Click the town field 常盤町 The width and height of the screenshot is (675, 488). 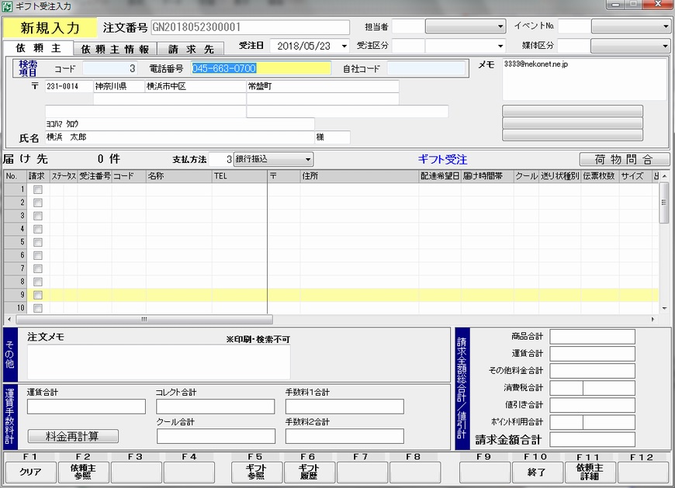(323, 86)
